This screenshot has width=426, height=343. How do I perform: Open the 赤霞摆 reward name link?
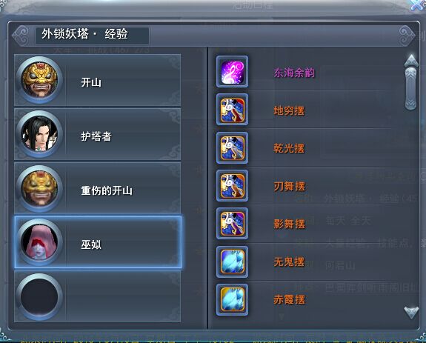click(x=290, y=299)
